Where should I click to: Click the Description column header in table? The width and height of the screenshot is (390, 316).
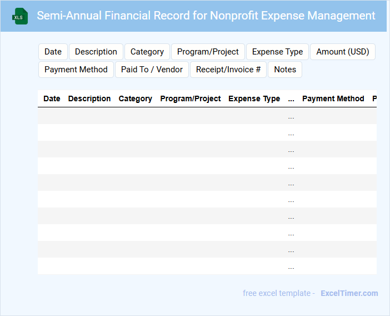tap(89, 98)
